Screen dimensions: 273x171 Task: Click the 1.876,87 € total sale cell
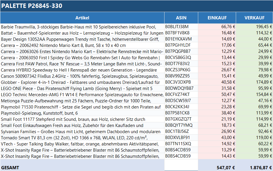pos(254,167)
